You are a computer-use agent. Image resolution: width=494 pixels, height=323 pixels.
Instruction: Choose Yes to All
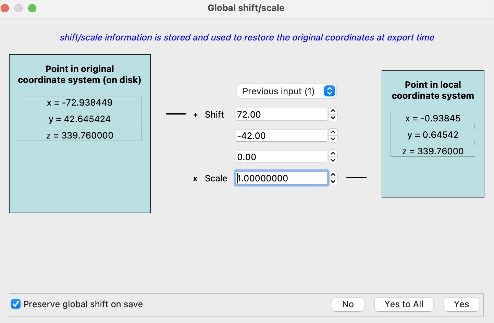point(404,304)
